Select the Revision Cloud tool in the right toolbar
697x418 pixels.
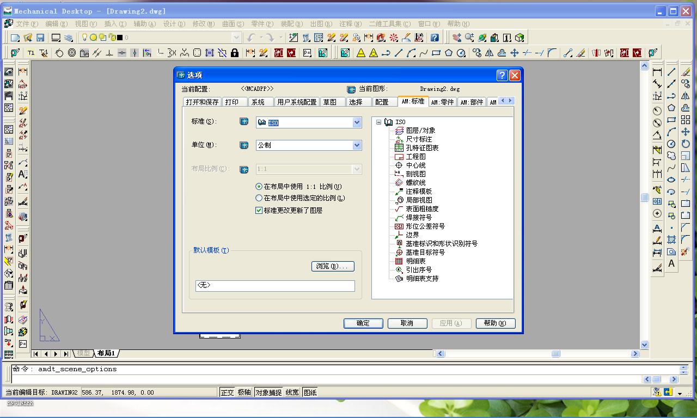(671, 156)
